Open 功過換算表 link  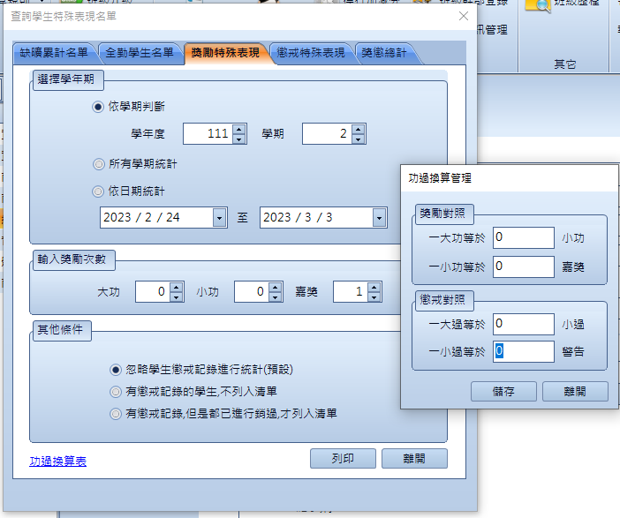tap(58, 461)
